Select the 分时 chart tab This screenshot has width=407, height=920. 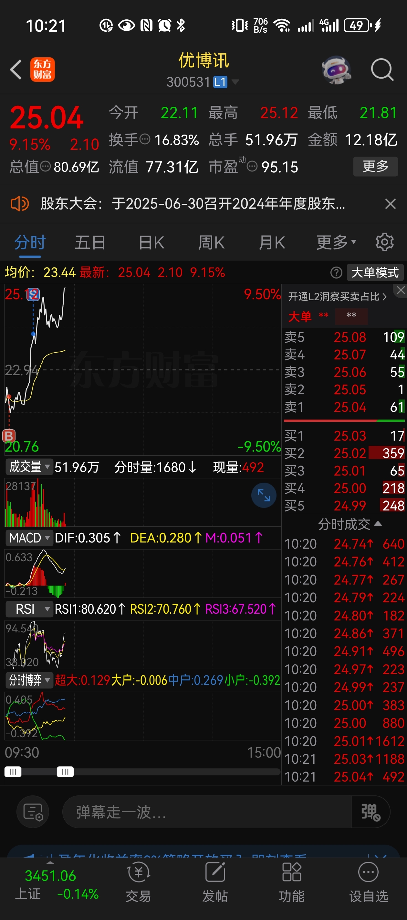(x=30, y=243)
